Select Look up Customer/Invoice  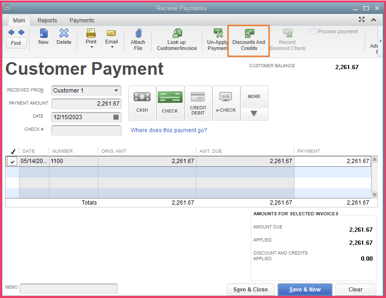(176, 37)
